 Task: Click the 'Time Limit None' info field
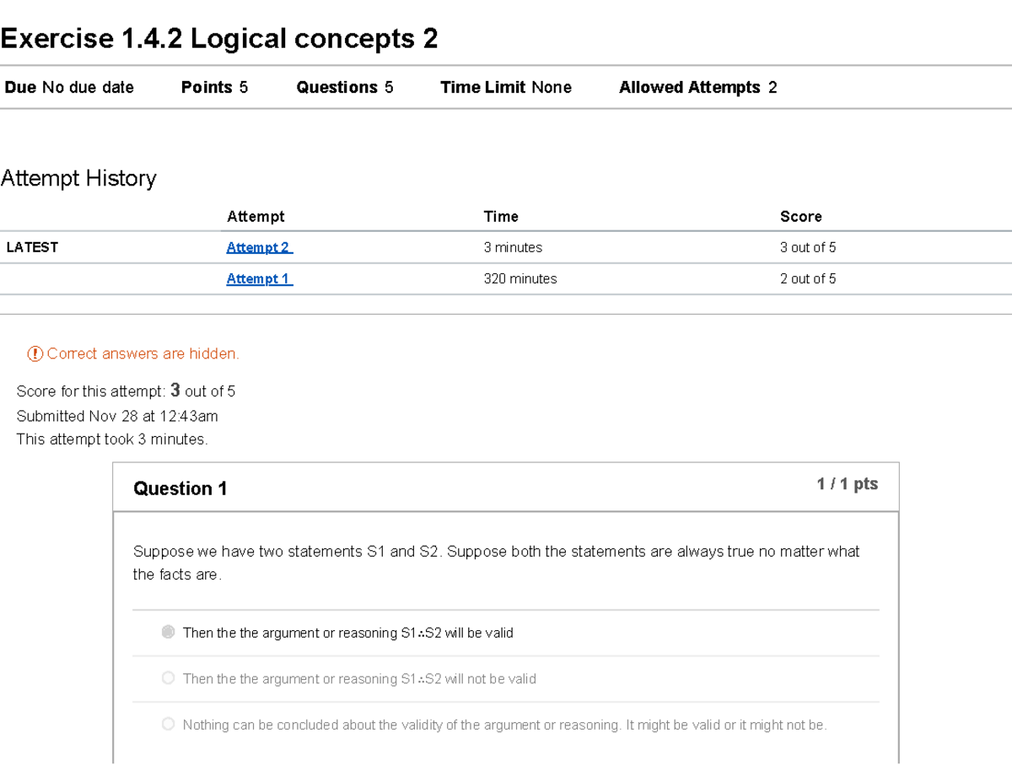[506, 87]
